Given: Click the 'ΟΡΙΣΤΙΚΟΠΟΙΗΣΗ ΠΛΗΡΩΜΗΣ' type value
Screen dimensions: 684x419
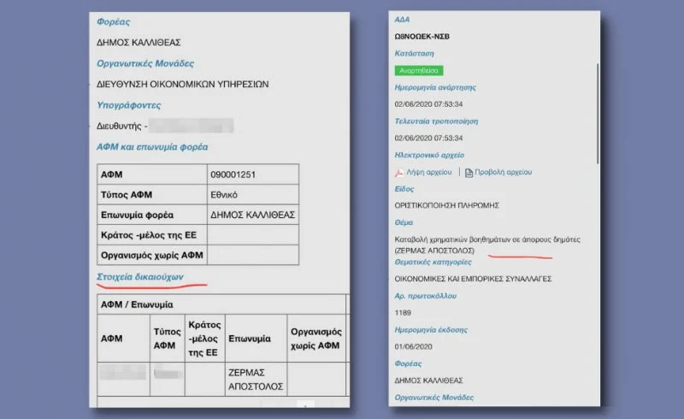Looking at the screenshot, I should 446,205.
